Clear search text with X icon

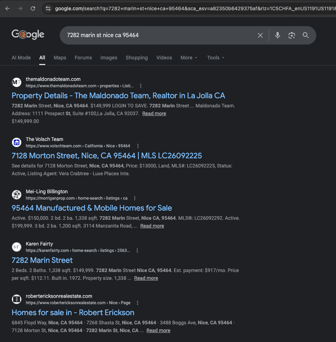pyautogui.click(x=260, y=35)
